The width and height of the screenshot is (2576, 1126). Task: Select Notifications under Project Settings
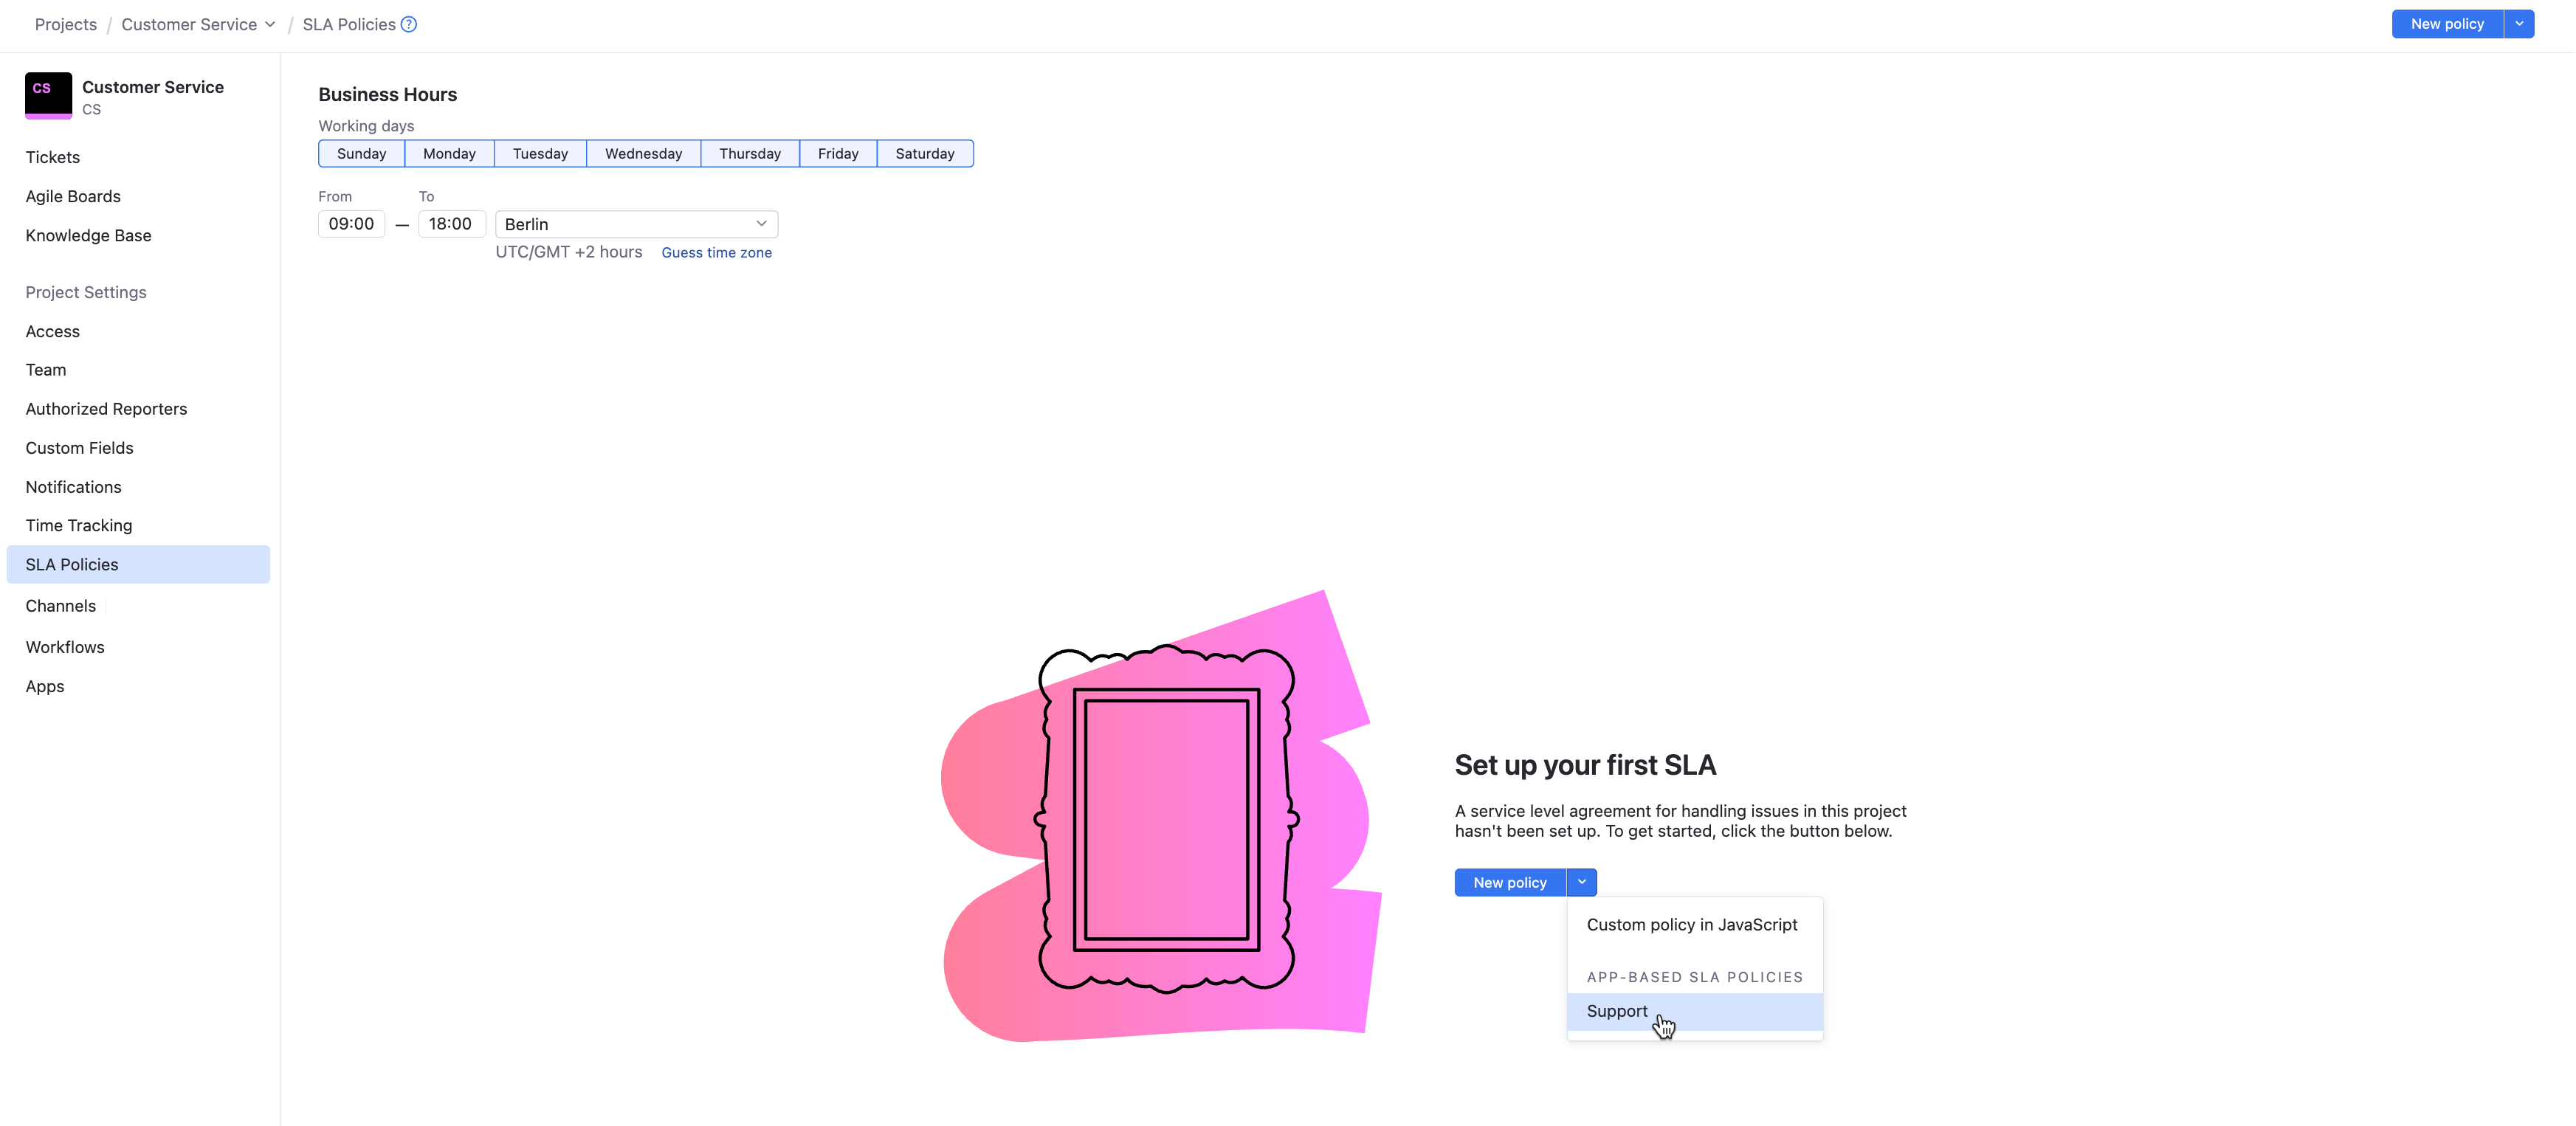point(73,487)
